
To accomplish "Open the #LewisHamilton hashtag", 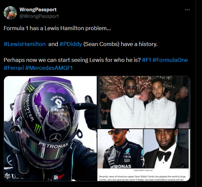I will 25,44.
